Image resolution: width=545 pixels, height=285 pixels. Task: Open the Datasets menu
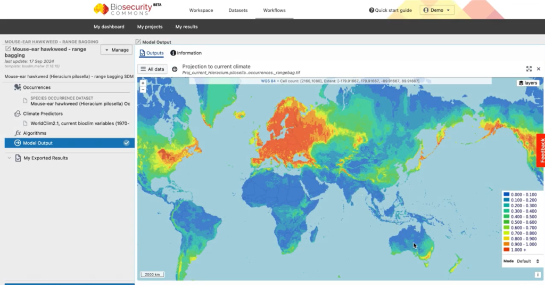tap(238, 10)
